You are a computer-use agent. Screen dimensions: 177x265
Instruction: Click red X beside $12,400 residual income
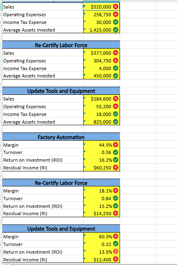coord(116,259)
